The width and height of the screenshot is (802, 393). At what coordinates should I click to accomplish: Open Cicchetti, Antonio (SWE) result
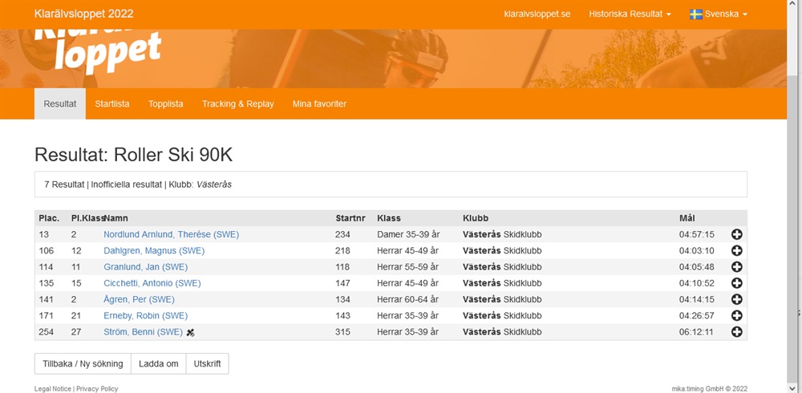point(152,283)
